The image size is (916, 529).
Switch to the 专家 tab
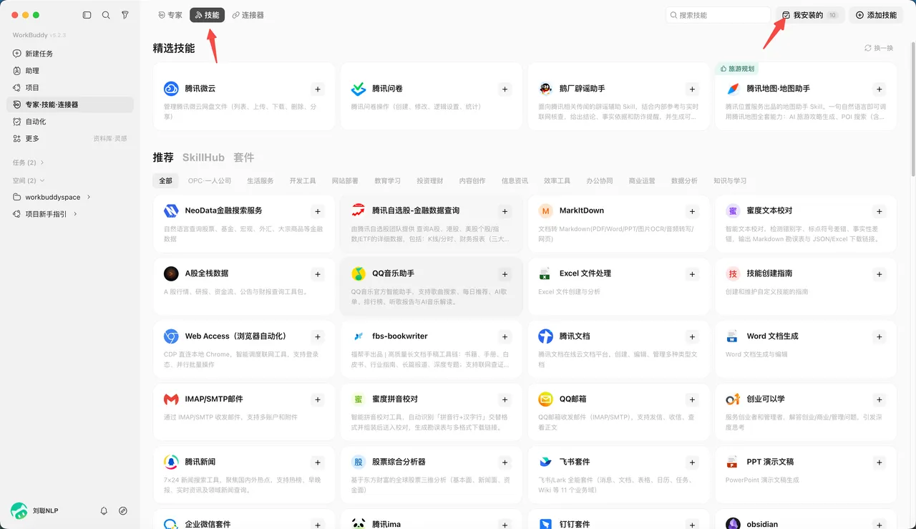click(x=170, y=15)
